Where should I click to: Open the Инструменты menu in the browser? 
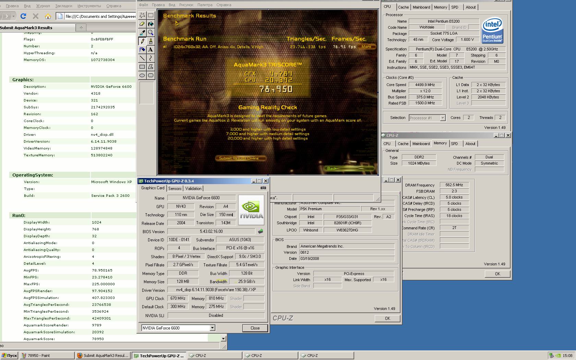89,6
